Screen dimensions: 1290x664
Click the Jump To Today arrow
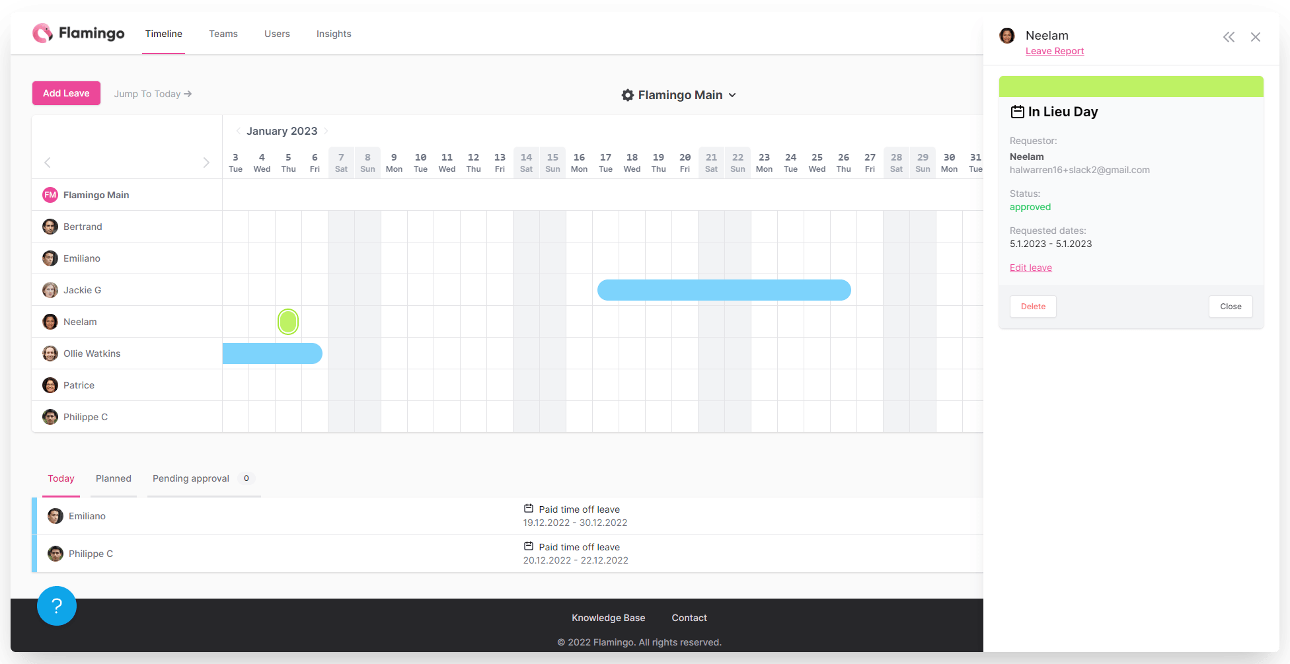[188, 94]
